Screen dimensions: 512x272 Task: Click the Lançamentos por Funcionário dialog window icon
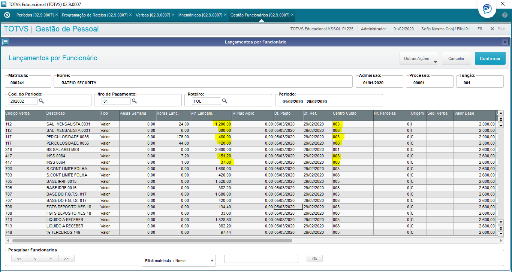point(6,42)
